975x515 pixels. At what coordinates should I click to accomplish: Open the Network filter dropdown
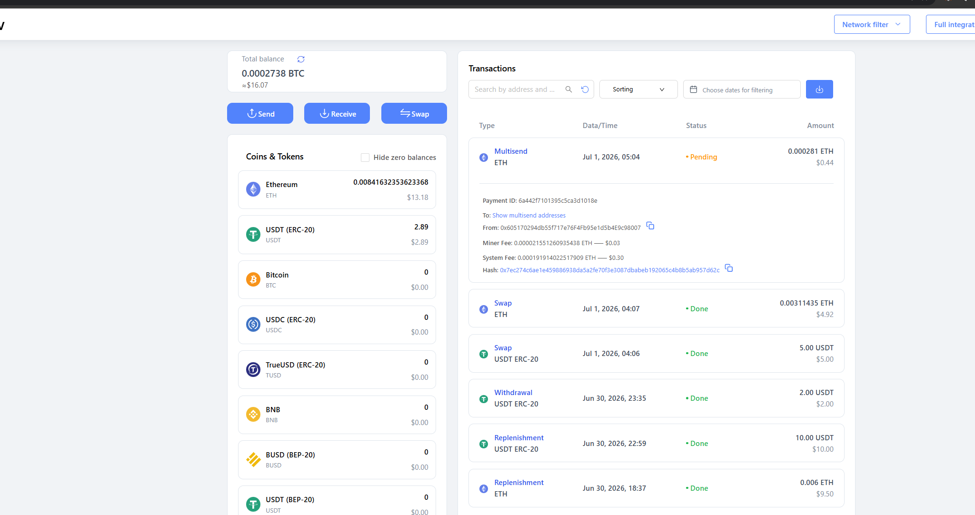tap(872, 24)
